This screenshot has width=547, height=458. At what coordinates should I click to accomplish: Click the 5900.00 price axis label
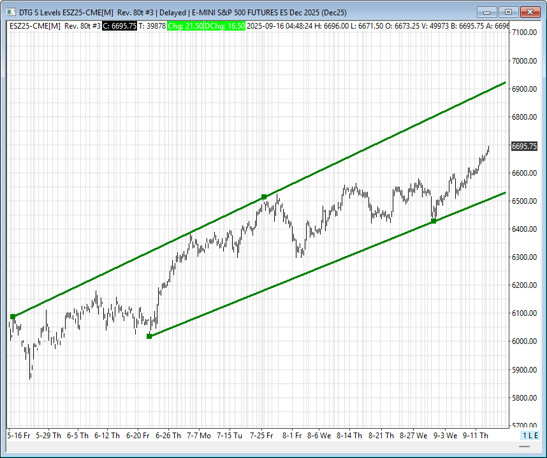tap(524, 369)
